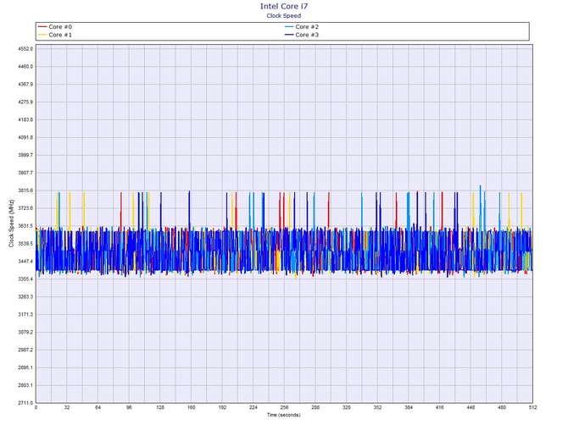
Task: Click the 3355.4 y-axis value
Action: click(25, 279)
